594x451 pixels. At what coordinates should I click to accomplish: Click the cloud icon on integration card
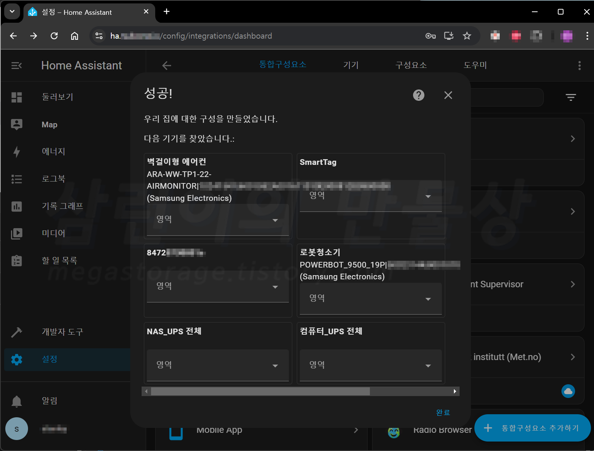[568, 391]
